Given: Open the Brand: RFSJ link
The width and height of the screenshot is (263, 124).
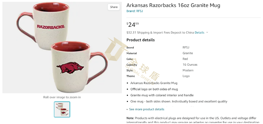Looking at the screenshot, I should (135, 11).
